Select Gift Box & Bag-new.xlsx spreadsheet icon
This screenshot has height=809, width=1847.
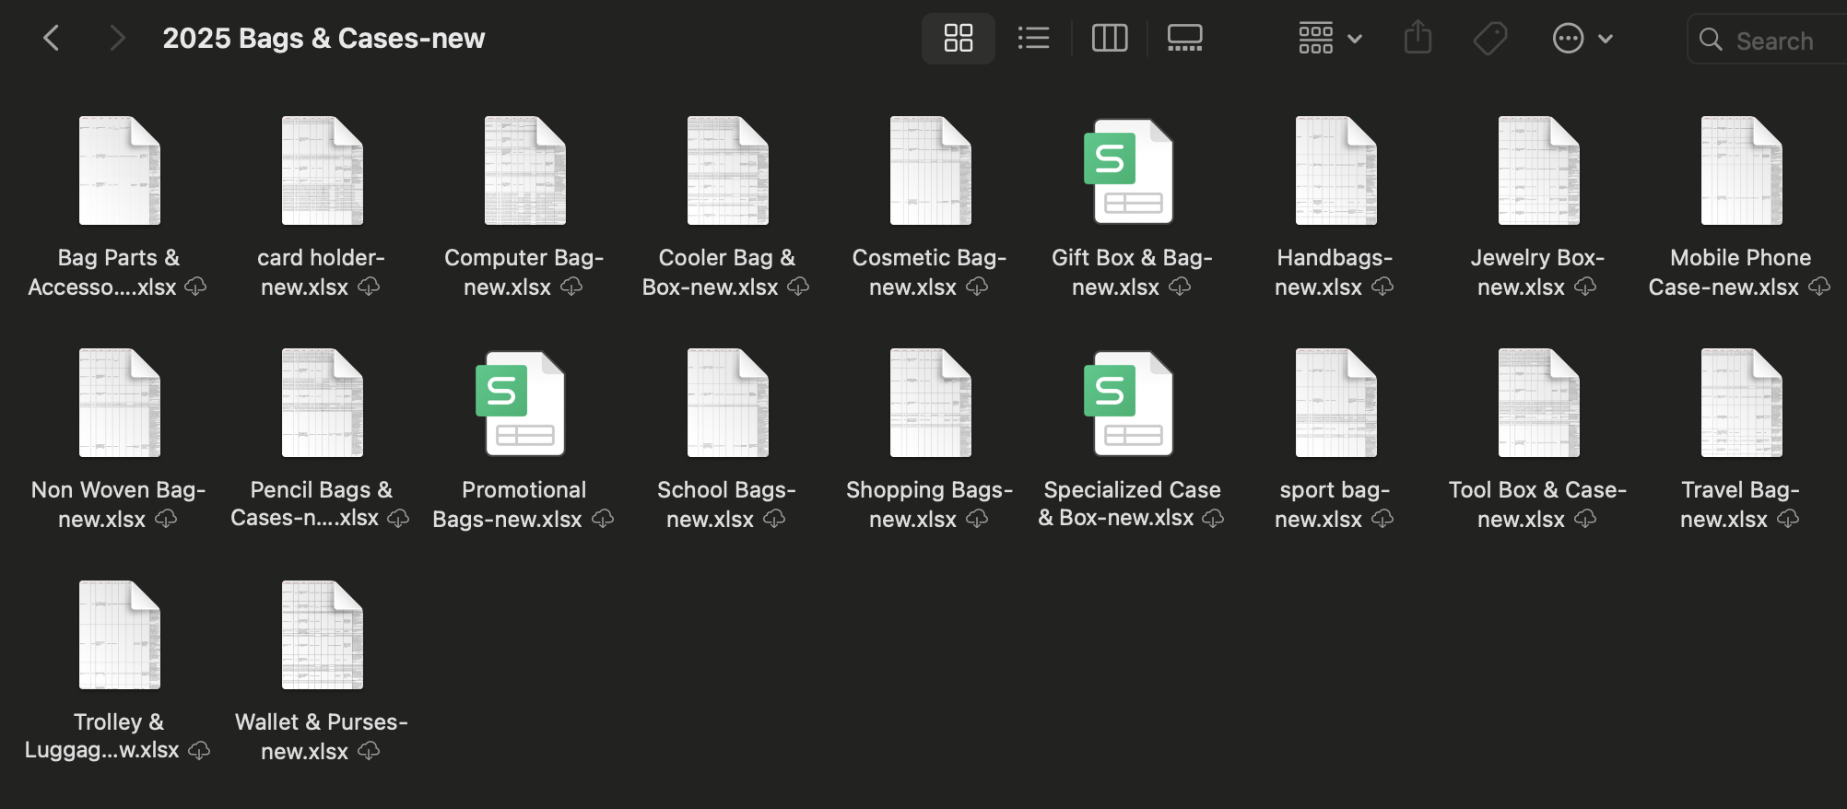pos(1129,171)
